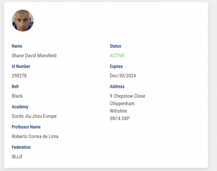Click the Black belt value

tap(17, 96)
